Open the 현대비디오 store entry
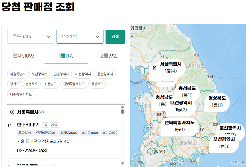 (28, 125)
